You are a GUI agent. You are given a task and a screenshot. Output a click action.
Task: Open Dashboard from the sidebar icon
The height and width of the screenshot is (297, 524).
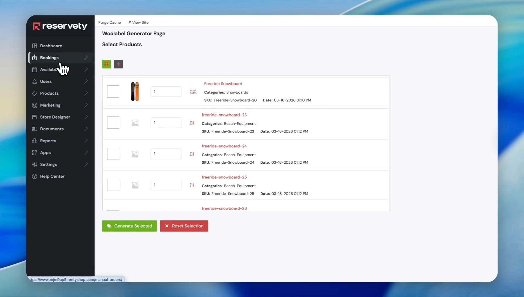coord(35,46)
